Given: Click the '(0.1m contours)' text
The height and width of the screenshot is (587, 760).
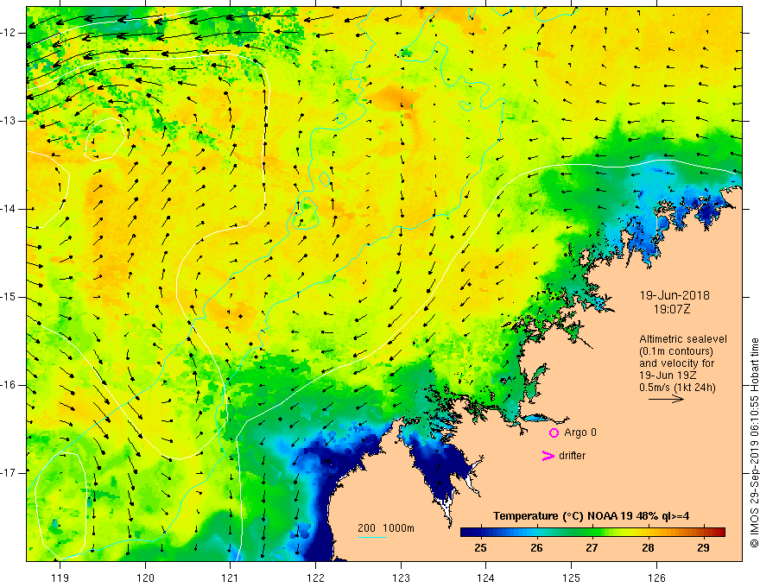Looking at the screenshot, I should tap(676, 351).
